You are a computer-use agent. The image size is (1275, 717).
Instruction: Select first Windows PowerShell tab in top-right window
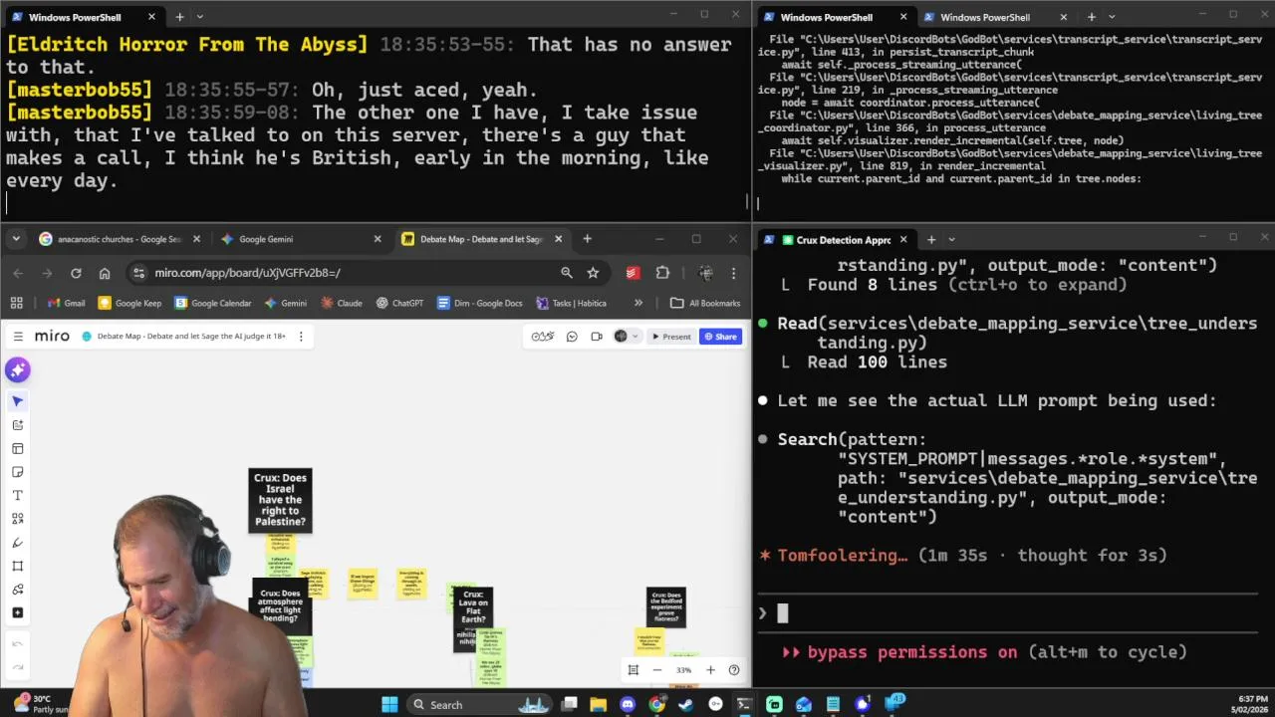tap(837, 17)
